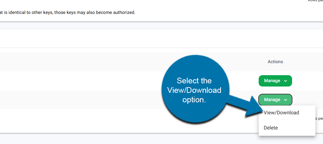Click the empty area of the second table row
This screenshot has height=144, width=323.
(79, 100)
